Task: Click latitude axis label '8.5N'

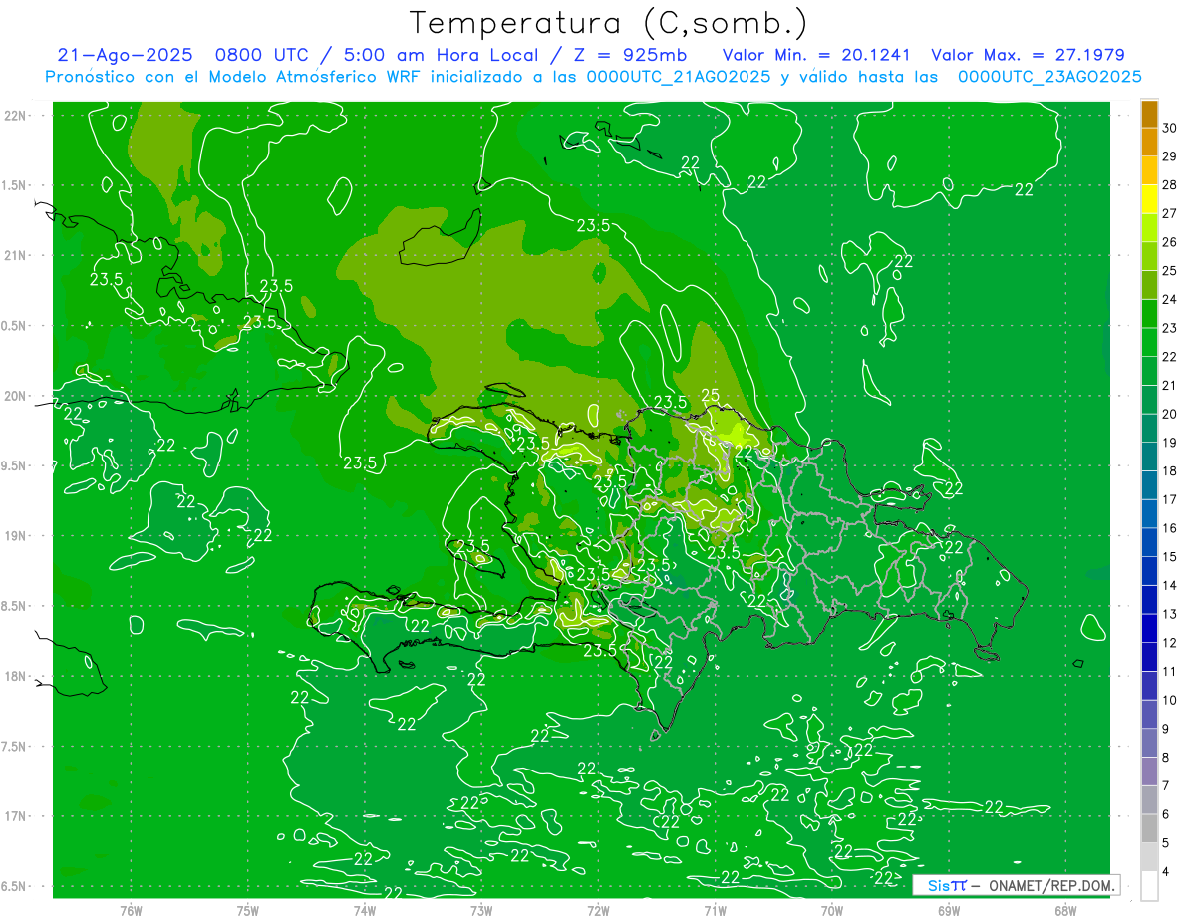Action: 14,606
